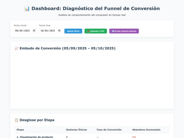
Task: Click the trend chart icon beside Embudo heading
Action: click(16, 48)
